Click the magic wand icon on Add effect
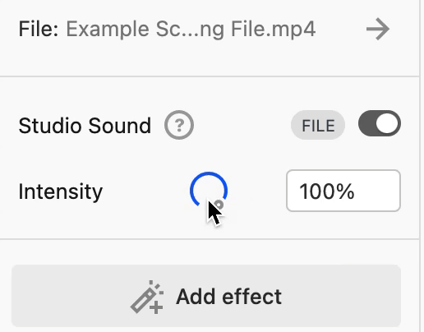 point(147,297)
